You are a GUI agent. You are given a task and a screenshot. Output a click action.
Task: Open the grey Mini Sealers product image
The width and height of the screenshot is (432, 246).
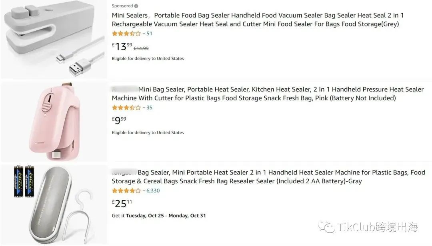pyautogui.click(x=54, y=39)
